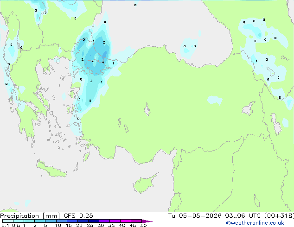Click the legend label '20'
294x227 pixels.
(x=79, y=225)
